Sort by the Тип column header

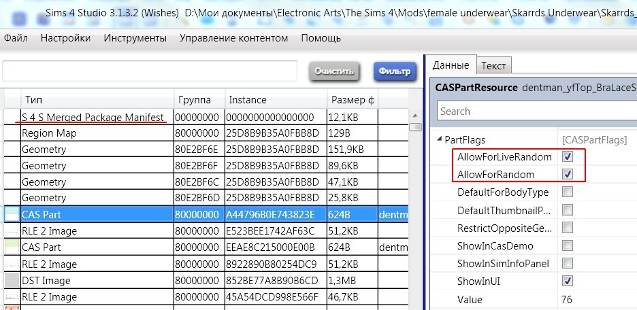(x=97, y=99)
